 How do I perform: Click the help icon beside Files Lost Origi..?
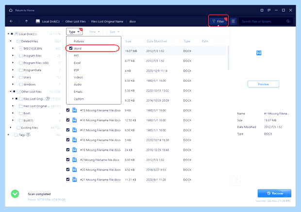(x=48, y=99)
